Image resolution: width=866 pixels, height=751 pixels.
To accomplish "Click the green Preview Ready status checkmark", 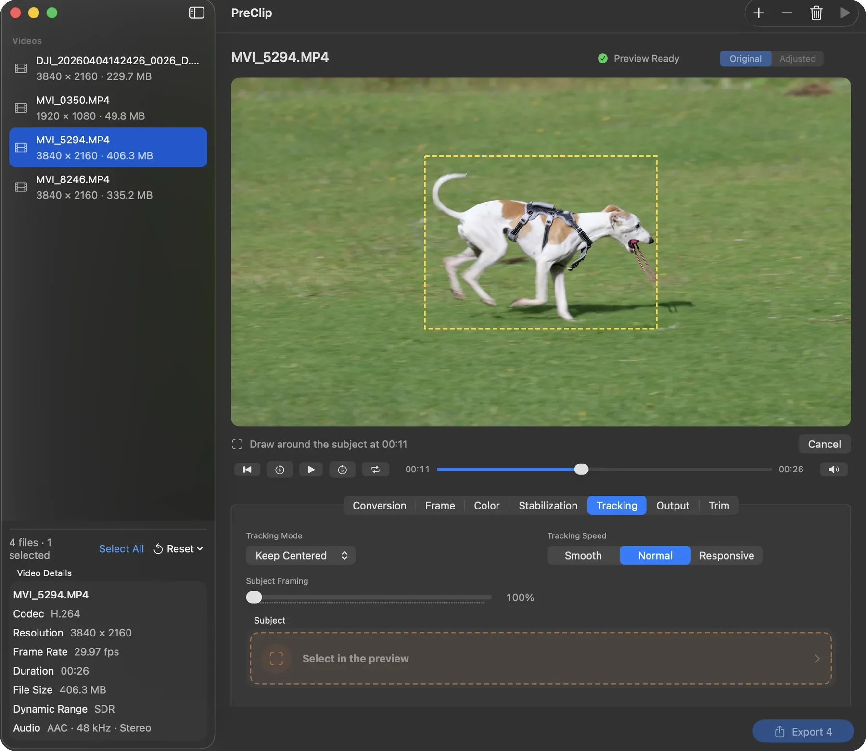I will [x=602, y=59].
